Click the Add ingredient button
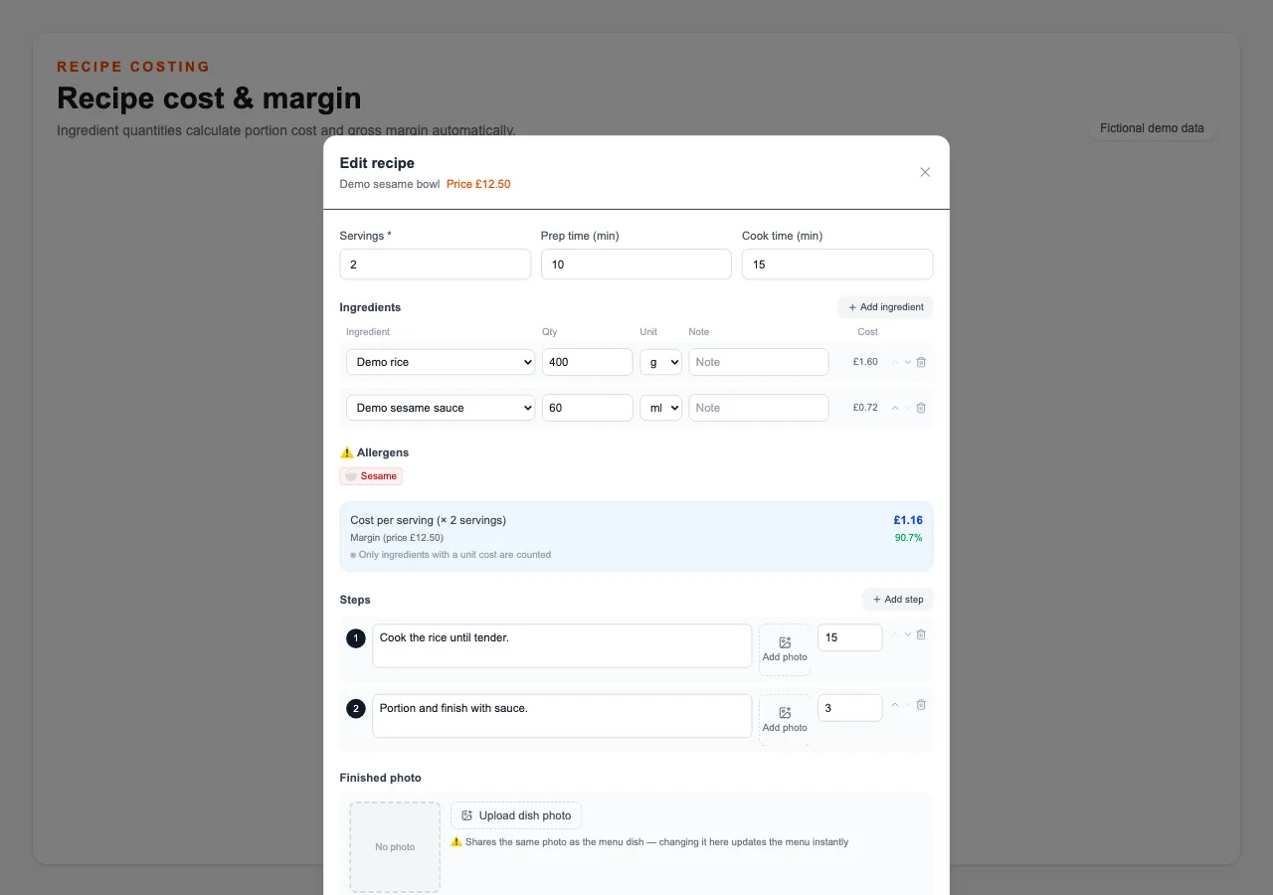The image size is (1273, 895). [x=885, y=307]
